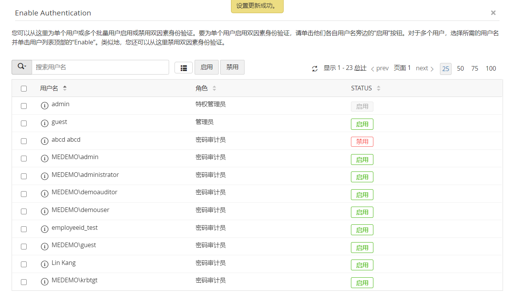Select the employeeid_test checkbox
The image size is (515, 302).
pos(24,229)
